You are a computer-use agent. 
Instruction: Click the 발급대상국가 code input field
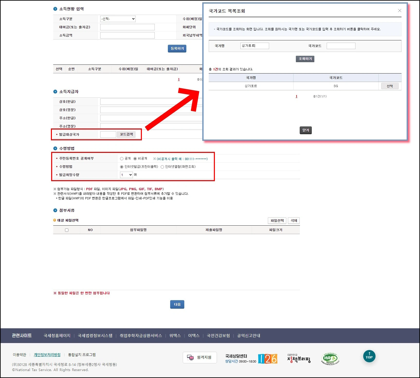click(x=108, y=134)
